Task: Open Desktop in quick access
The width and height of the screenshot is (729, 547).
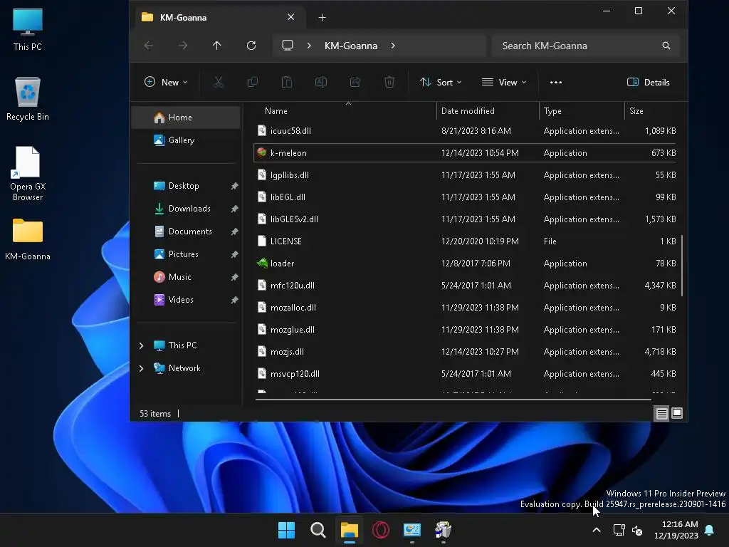Action: coord(186,186)
